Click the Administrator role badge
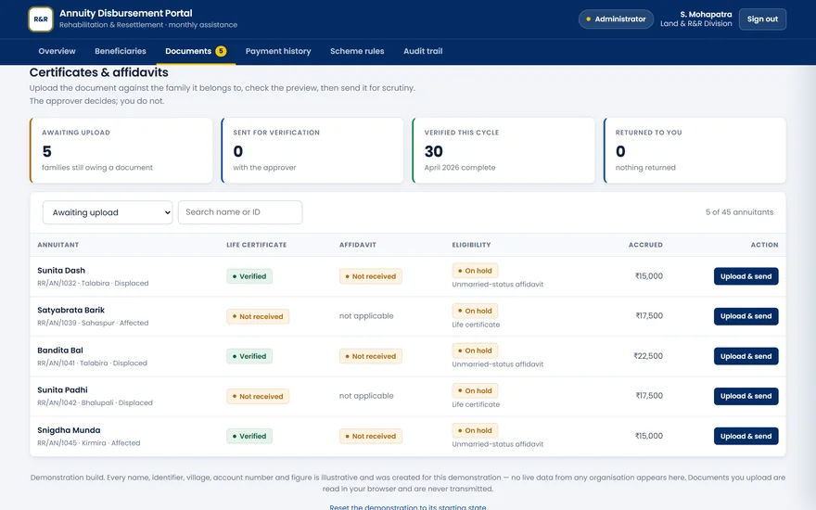The image size is (816, 510). [616, 19]
